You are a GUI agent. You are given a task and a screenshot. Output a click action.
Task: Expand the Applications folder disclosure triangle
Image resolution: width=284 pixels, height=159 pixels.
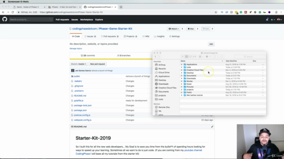click(181, 64)
